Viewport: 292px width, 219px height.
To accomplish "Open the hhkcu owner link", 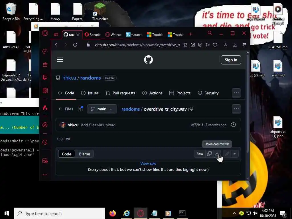I will pos(69,78).
